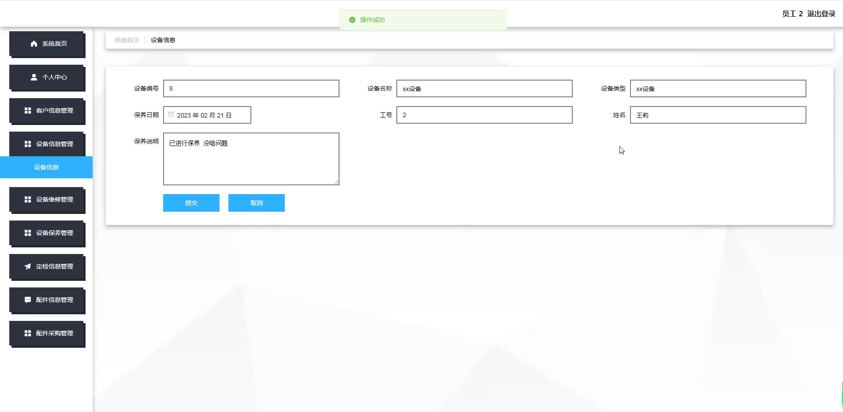Viewport: 843px width, 412px height.
Task: Click the paper plane icon beside 定检信息管理
Action: coord(28,266)
